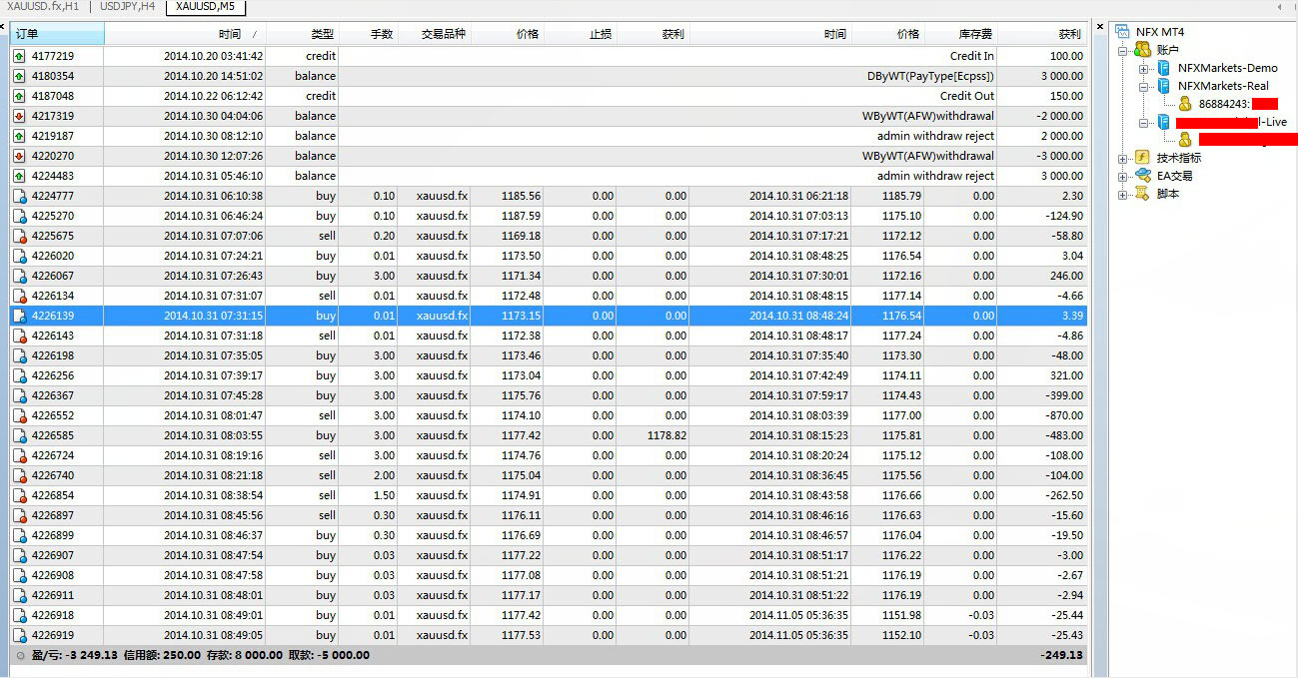Click 'DByWT(PayType[Ecpss])' comment
Image resolution: width=1298 pixels, height=678 pixels.
[930, 76]
